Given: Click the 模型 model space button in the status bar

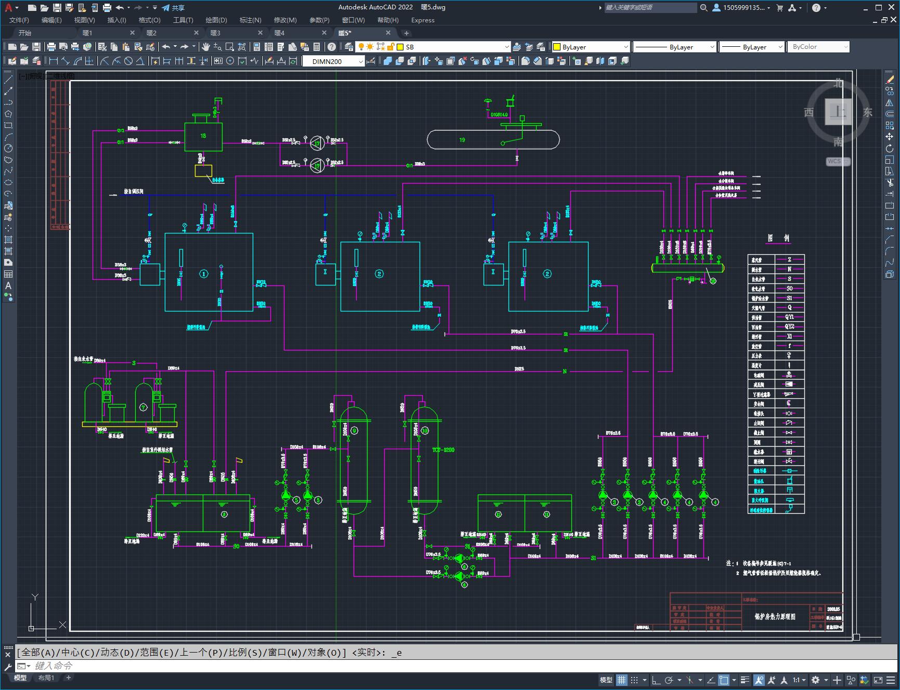Looking at the screenshot, I should (606, 680).
